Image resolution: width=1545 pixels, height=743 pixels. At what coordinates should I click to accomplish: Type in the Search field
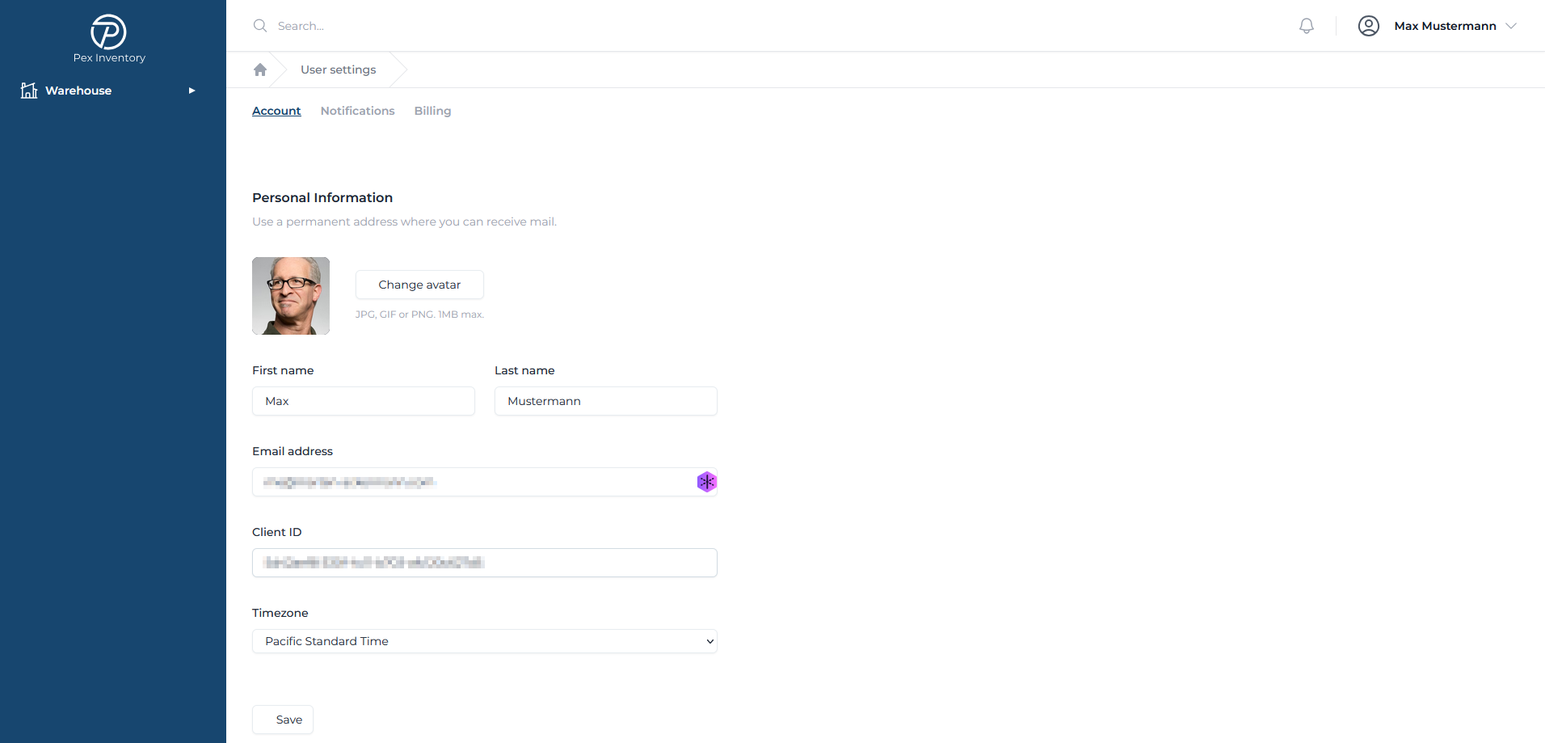pos(485,26)
